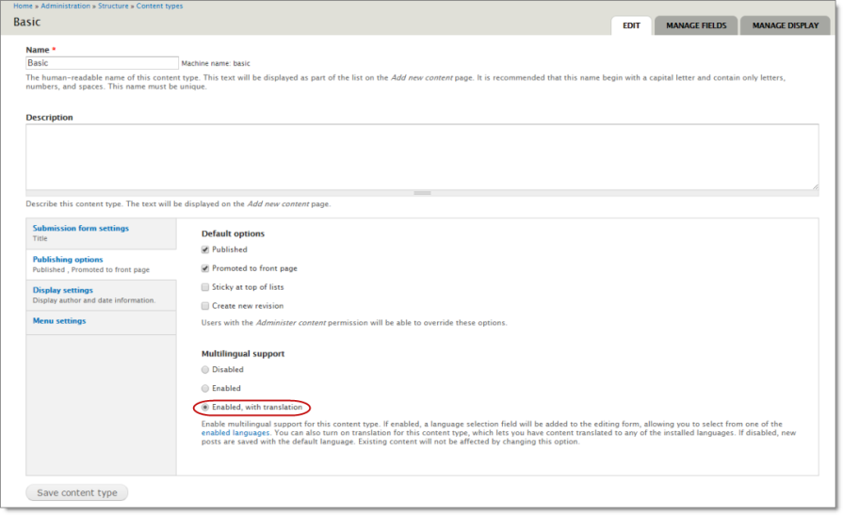Select Enabled, with translation option
Image resolution: width=843 pixels, height=515 pixels.
point(205,407)
